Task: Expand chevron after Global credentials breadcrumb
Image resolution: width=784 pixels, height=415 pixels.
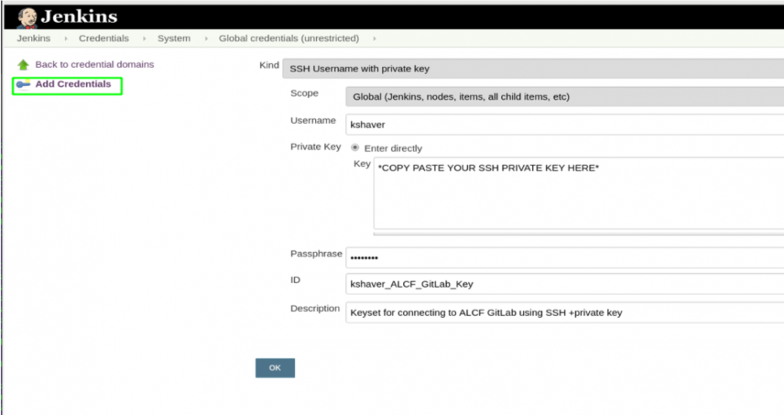Action: 375,38
